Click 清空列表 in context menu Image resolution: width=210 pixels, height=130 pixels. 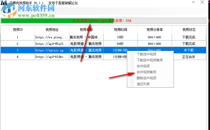(x=143, y=84)
